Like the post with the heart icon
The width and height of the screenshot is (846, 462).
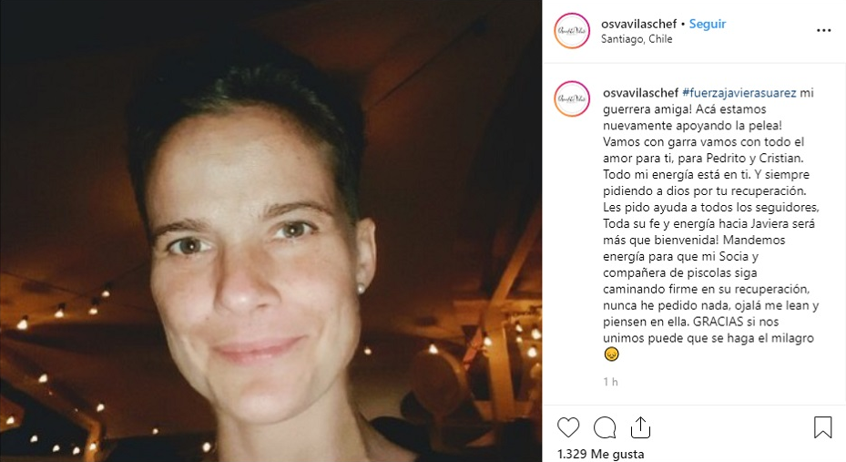click(x=568, y=427)
